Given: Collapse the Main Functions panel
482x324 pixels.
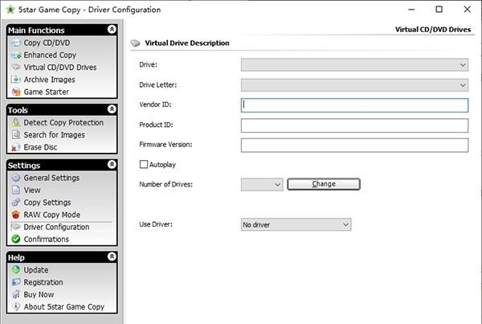Looking at the screenshot, I should pos(112,30).
